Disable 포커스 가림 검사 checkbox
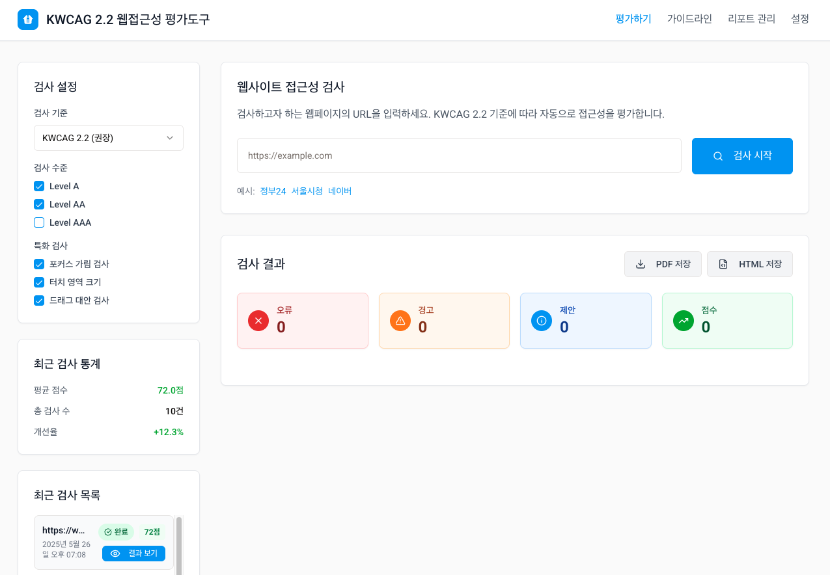The height and width of the screenshot is (575, 830). 39,264
